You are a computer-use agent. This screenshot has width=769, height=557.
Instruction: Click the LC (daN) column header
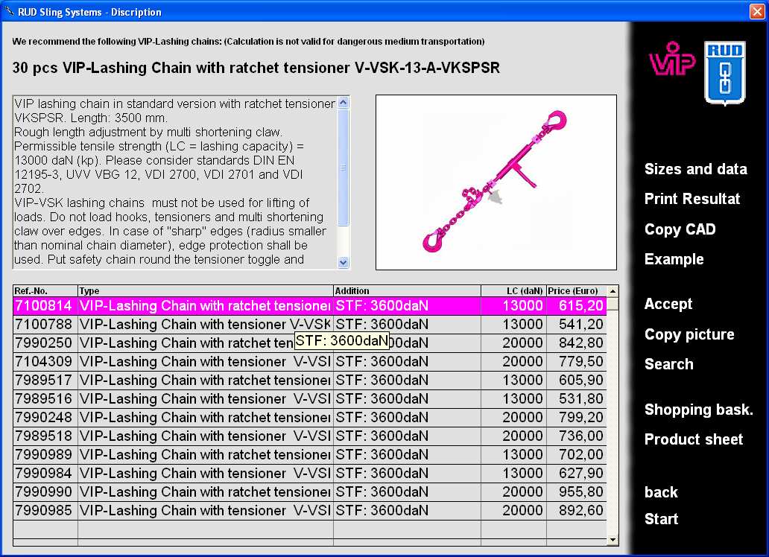coord(513,290)
